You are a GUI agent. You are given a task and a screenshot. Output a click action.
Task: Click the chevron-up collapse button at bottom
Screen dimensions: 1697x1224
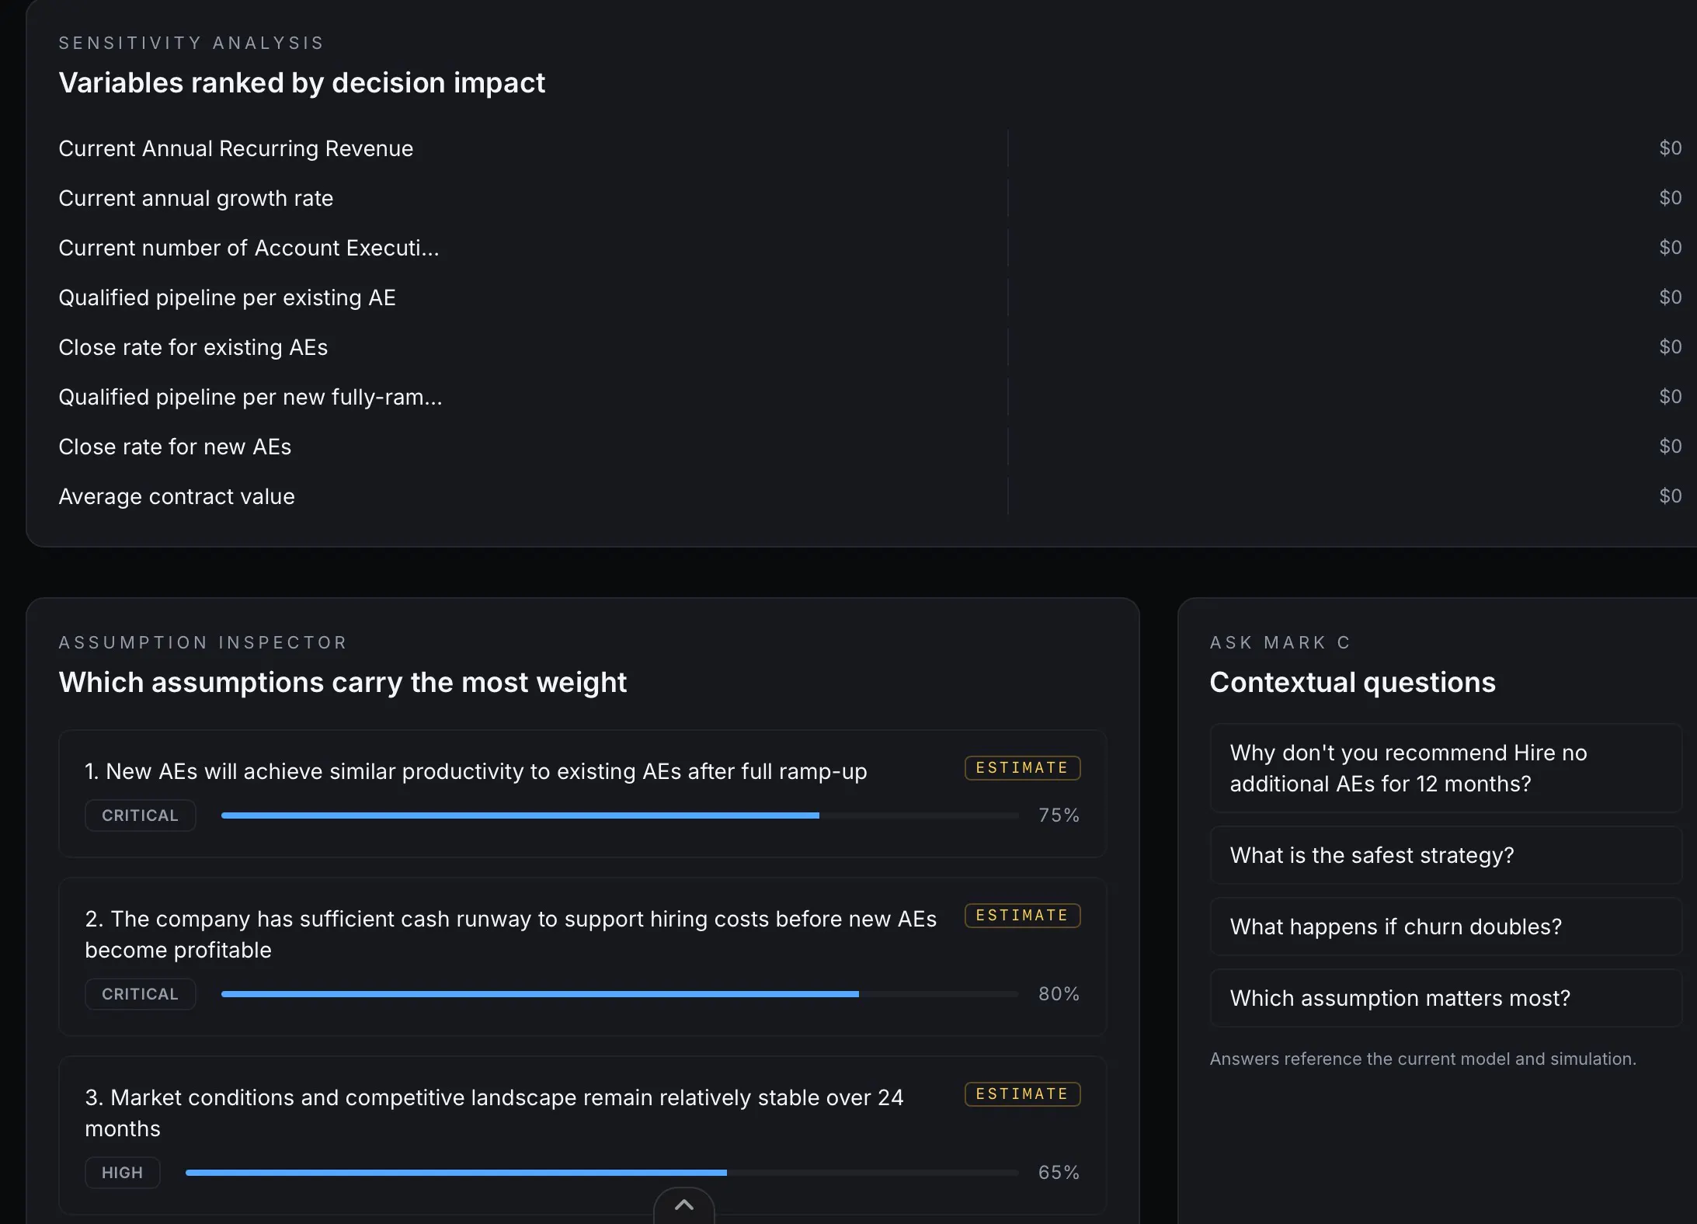coord(683,1205)
